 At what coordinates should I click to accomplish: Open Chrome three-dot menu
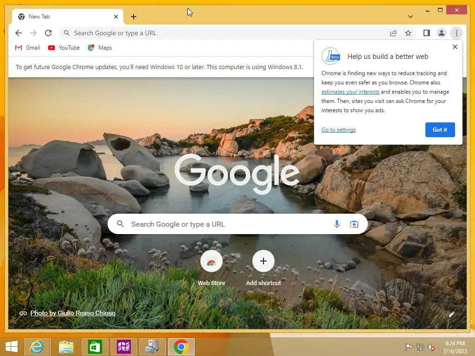(456, 33)
